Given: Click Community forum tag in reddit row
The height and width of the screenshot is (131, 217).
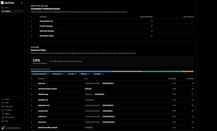Looking at the screenshot, I should (x=109, y=116).
